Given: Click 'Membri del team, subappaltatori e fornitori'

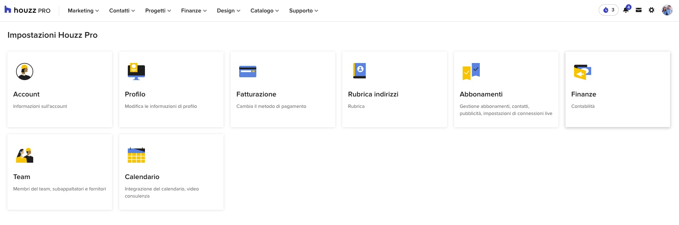Looking at the screenshot, I should click(60, 189).
